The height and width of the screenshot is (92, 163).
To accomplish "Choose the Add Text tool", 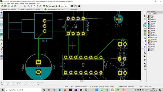I will pyautogui.click(x=145, y=50).
